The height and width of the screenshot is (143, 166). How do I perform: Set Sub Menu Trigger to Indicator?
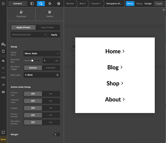[51, 68]
